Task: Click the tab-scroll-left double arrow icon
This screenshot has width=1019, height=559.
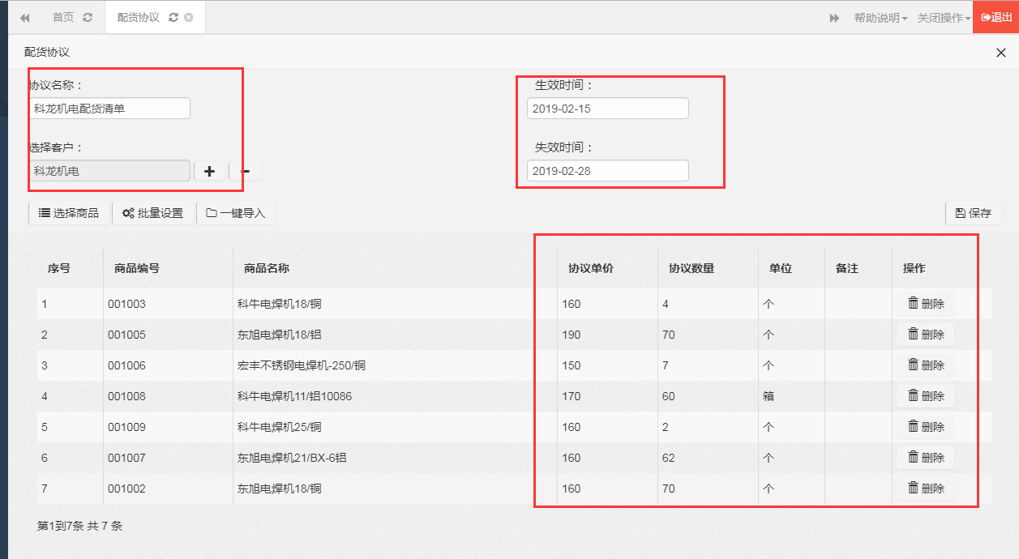Action: [x=24, y=18]
